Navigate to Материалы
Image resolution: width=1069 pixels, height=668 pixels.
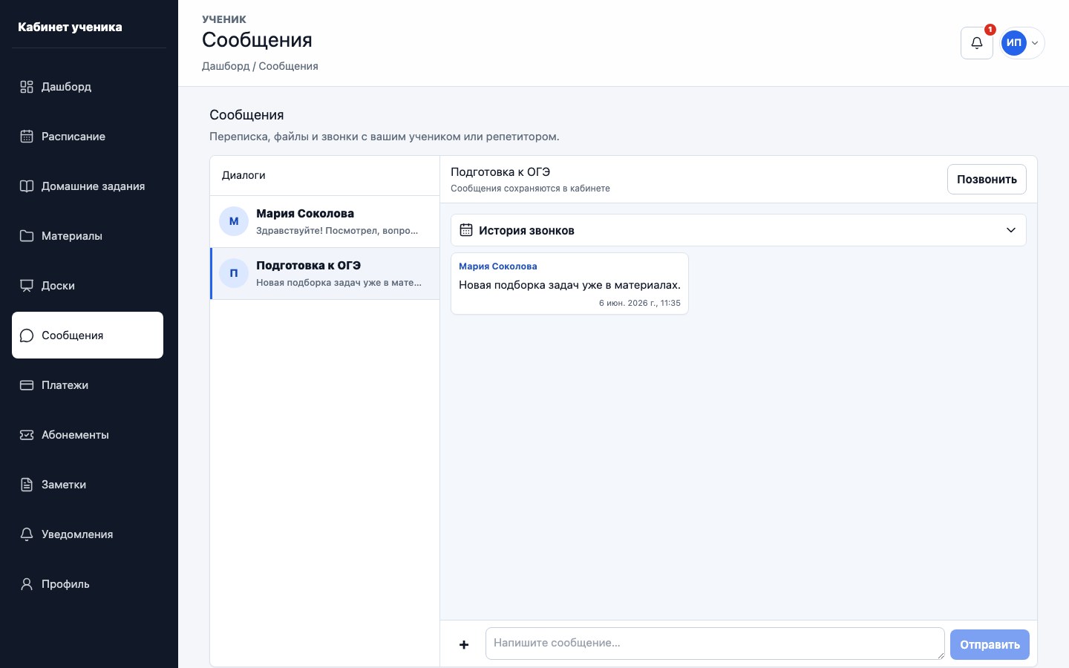pyautogui.click(x=88, y=236)
